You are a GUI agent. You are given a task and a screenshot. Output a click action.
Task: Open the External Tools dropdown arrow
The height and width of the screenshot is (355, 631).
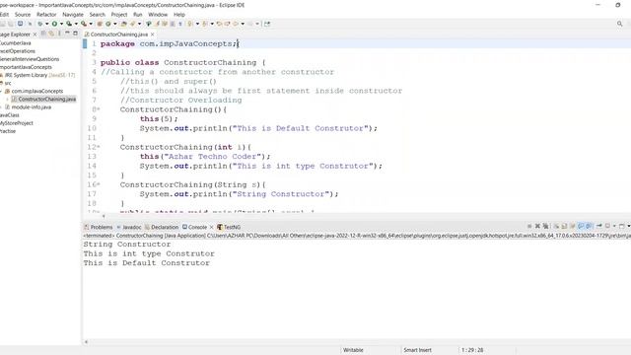91,24
